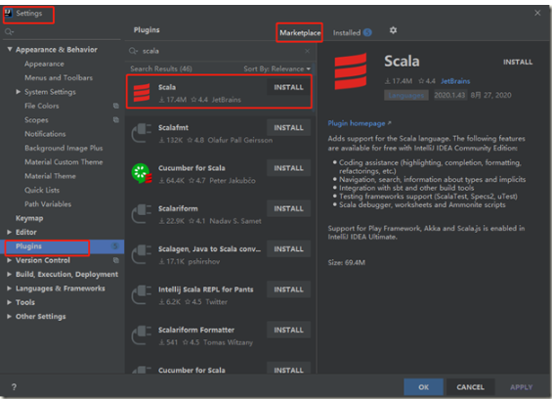Click the green Cucumber for Scala icon

(x=142, y=173)
